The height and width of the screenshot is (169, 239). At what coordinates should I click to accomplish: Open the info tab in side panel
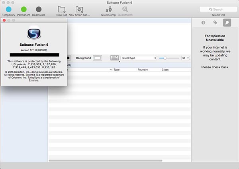coord(204,23)
